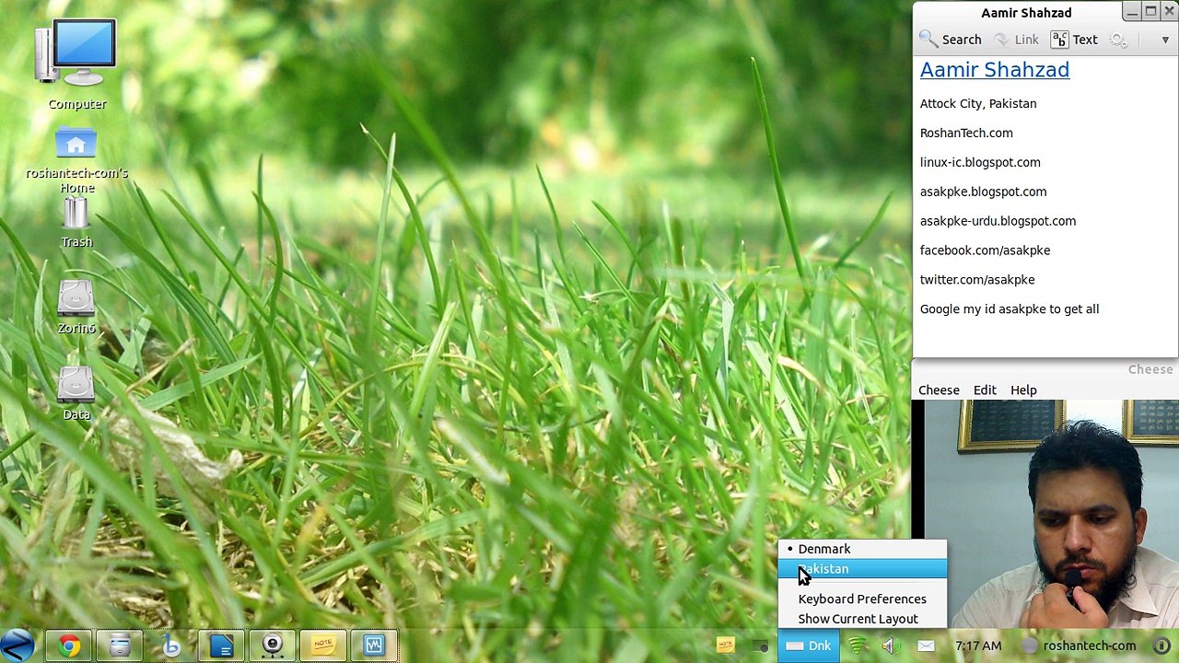The image size is (1179, 663).
Task: Open the wireless network indicator
Action: [x=858, y=646]
